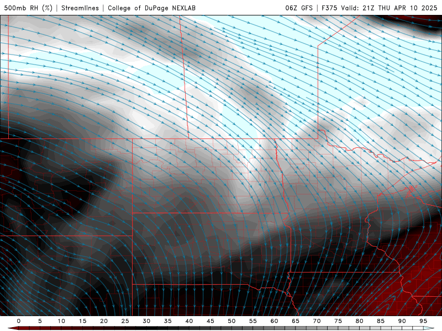Screen dimensions: 442x331
Task: Click the '500mb RH (%)' title text
Action: 28,8
